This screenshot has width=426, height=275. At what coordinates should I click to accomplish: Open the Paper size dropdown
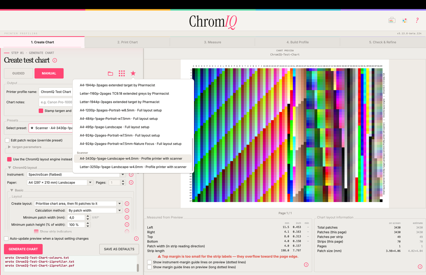pos(60,183)
